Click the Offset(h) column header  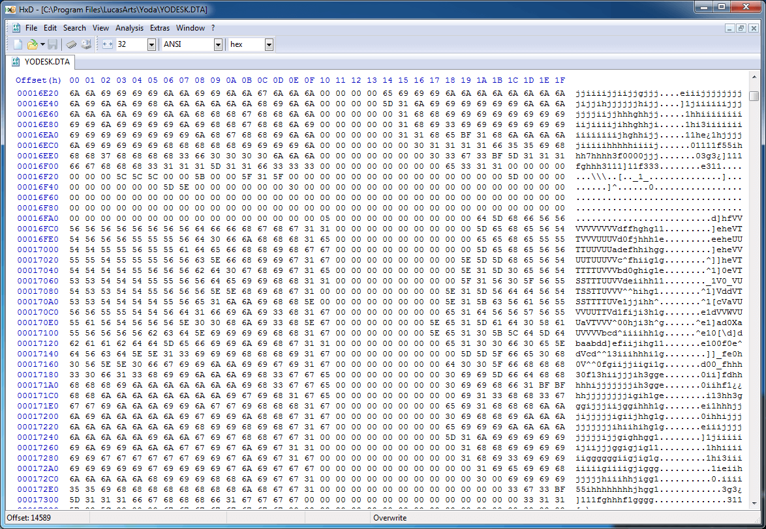point(38,80)
